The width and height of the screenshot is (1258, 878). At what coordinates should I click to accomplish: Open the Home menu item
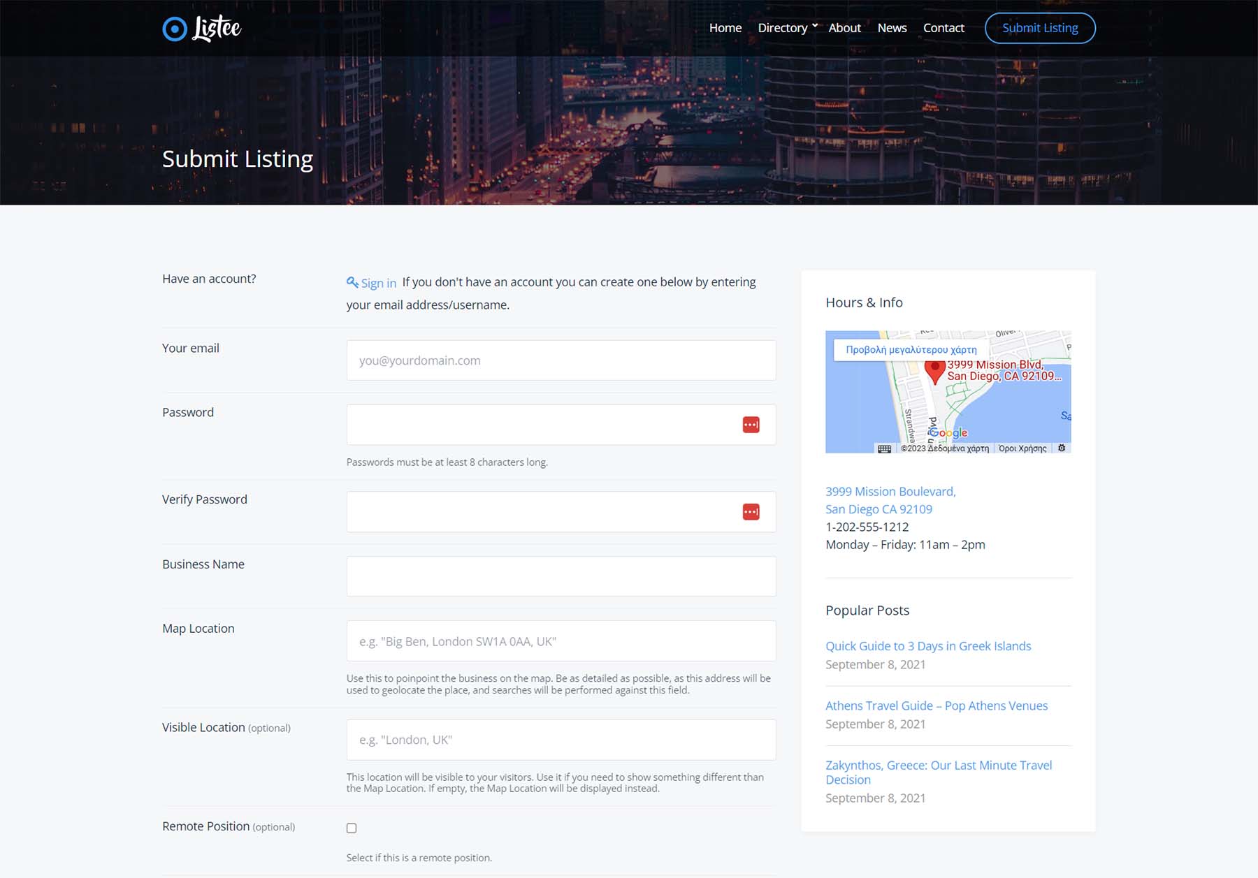[x=725, y=28]
